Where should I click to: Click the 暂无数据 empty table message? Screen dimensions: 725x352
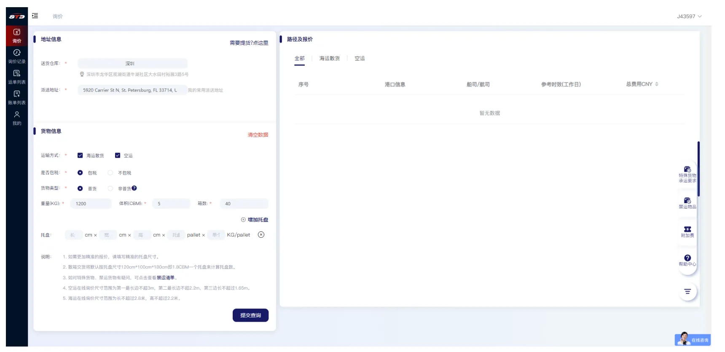click(x=489, y=113)
